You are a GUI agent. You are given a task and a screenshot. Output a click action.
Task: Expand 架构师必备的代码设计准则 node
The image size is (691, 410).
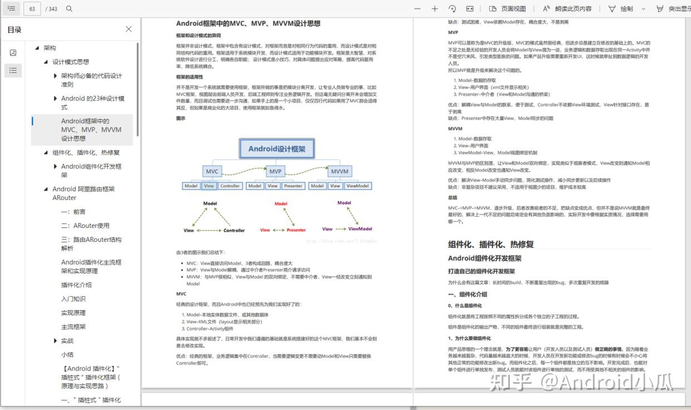(55, 76)
